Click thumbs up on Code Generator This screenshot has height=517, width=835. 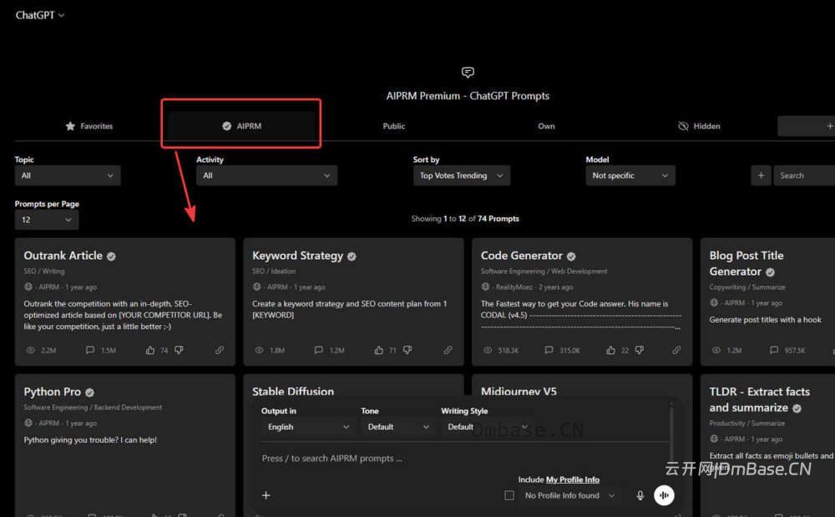611,350
